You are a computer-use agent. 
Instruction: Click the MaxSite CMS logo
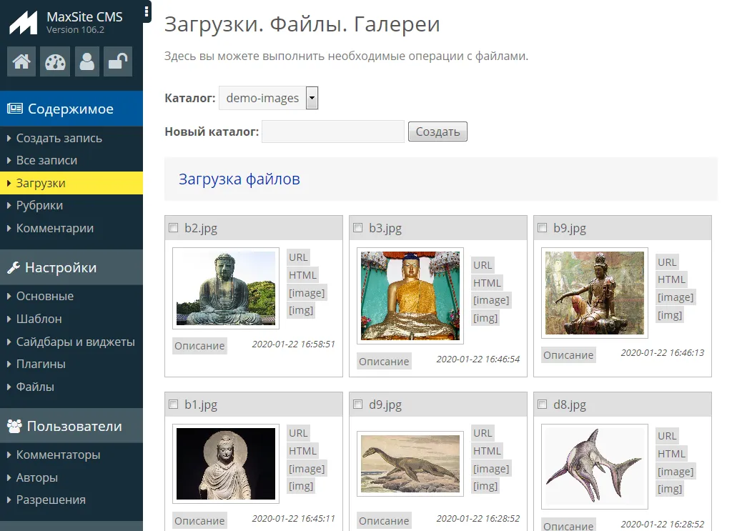(23, 22)
